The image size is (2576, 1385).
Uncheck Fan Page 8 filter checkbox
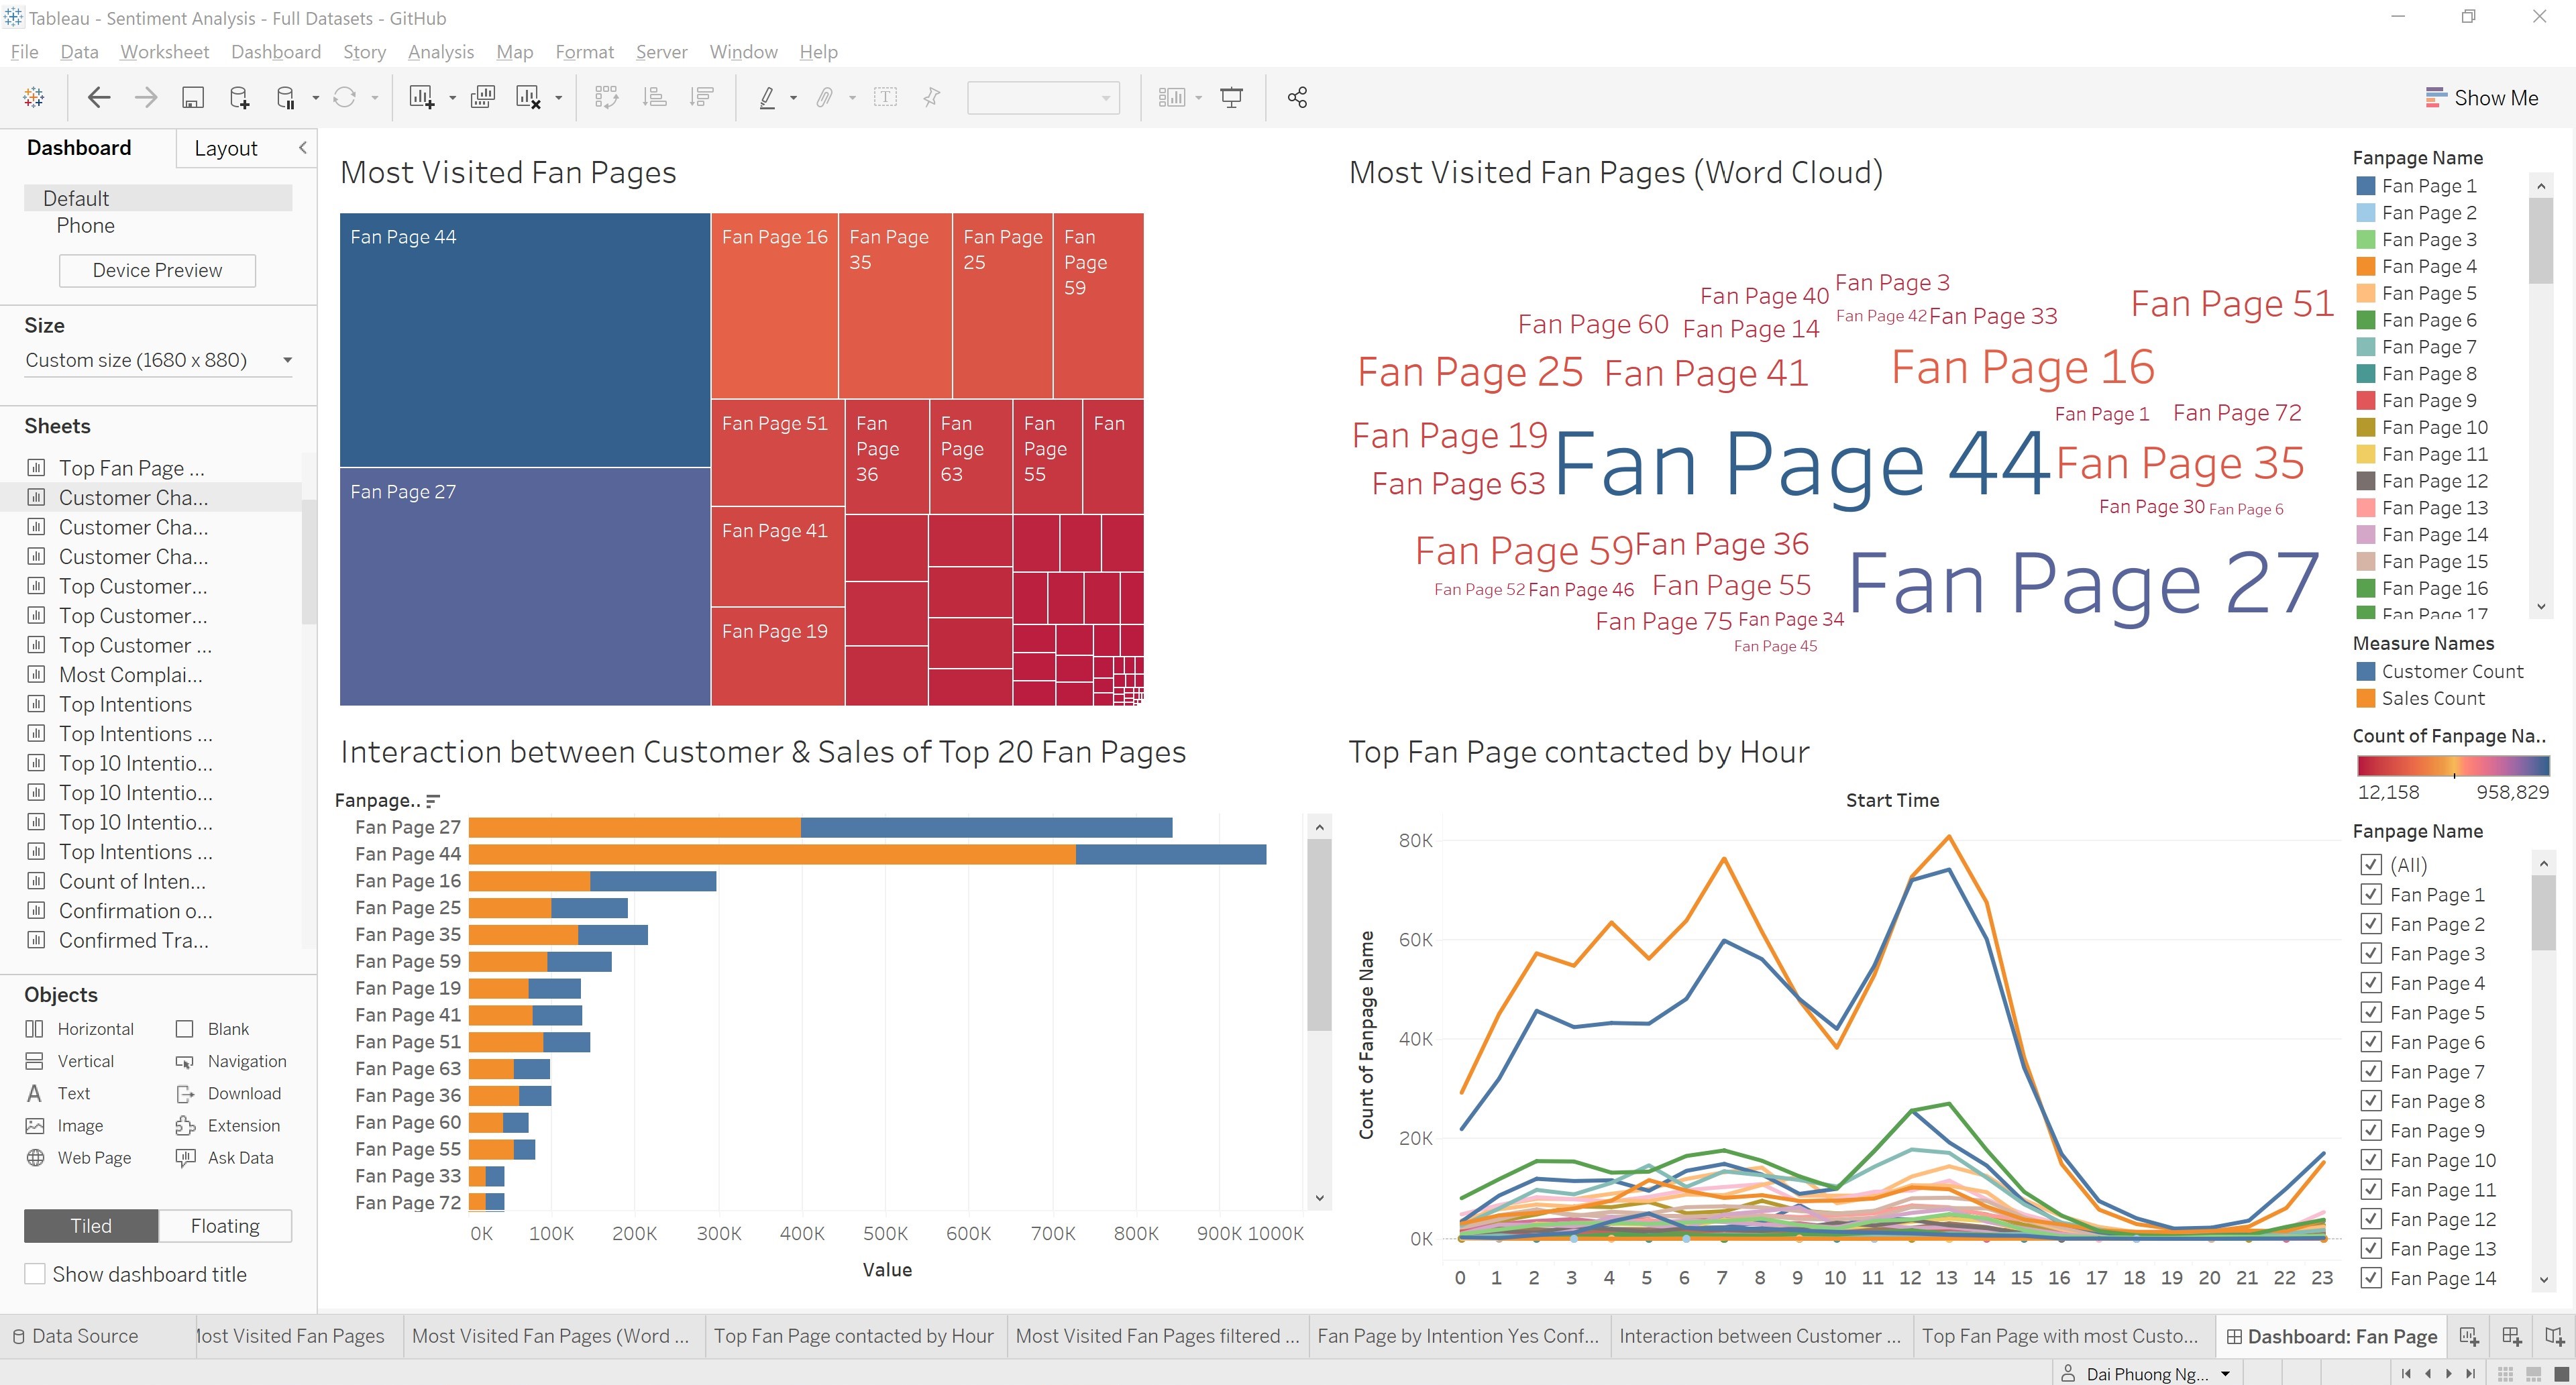(2371, 1101)
